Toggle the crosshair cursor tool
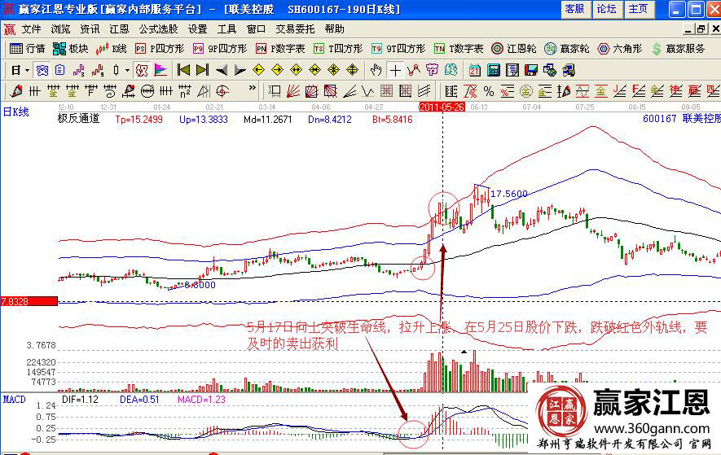The height and width of the screenshot is (455, 721). [x=395, y=69]
